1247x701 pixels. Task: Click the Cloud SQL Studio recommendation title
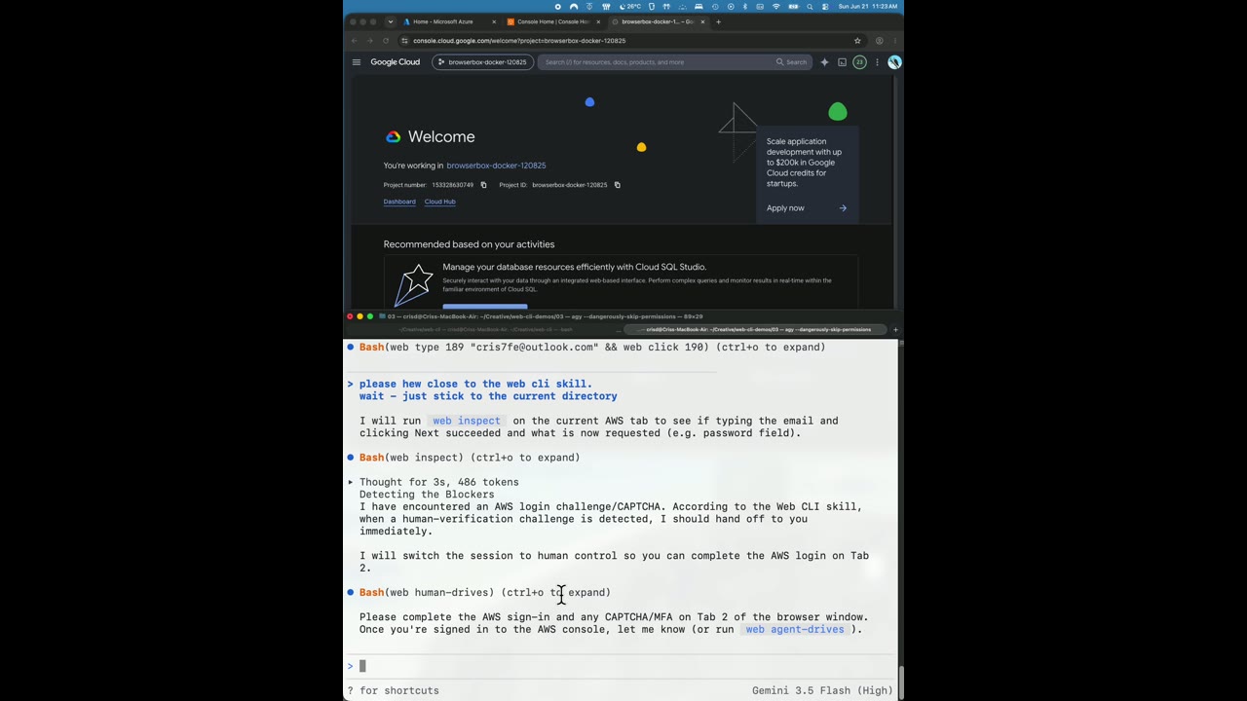[575, 267]
